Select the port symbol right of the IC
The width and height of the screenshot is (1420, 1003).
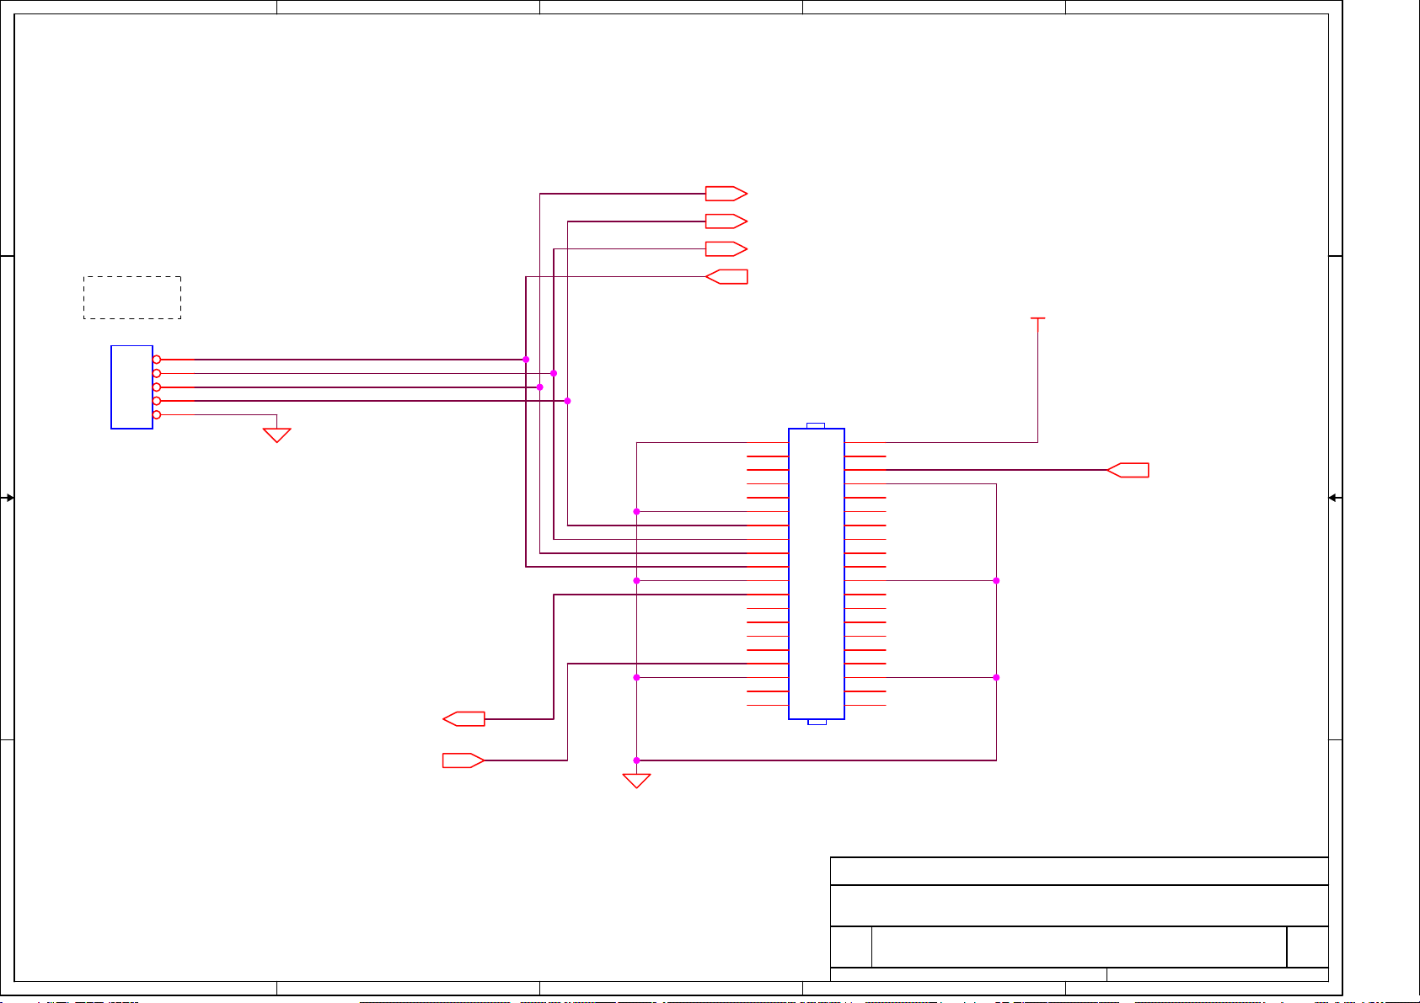(1128, 470)
